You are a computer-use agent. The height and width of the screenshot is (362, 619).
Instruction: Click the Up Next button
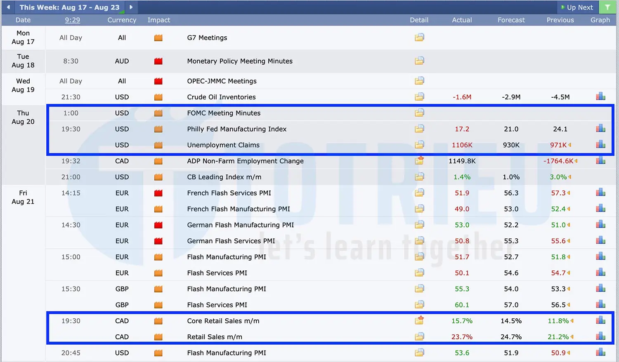coord(577,7)
